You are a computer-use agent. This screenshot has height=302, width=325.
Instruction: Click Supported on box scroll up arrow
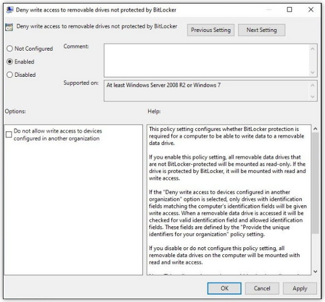313,85
